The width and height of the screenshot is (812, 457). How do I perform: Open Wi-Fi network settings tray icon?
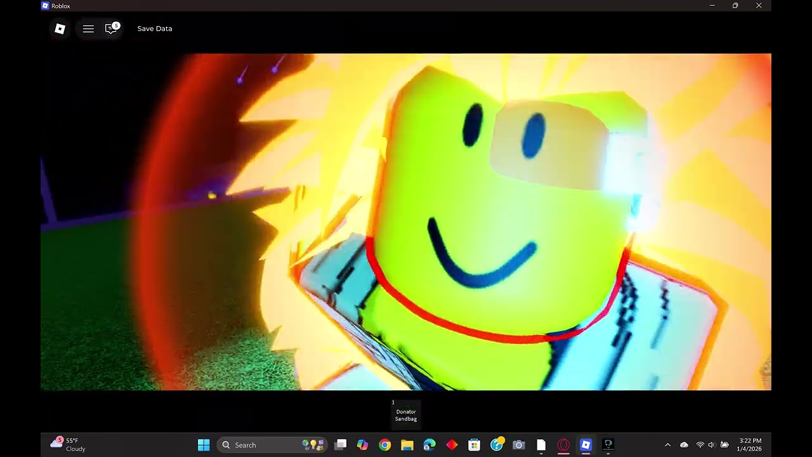tap(700, 445)
